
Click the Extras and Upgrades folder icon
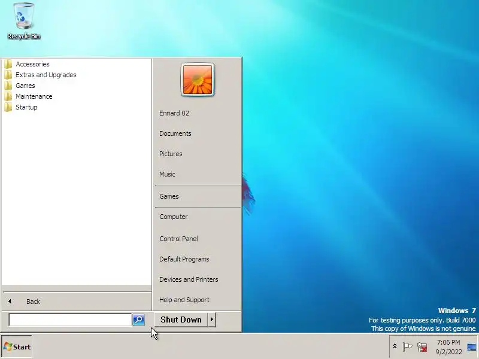(8, 75)
